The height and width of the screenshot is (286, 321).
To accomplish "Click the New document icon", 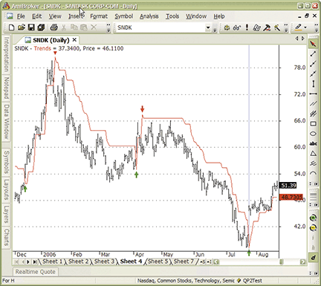I will [11, 27].
